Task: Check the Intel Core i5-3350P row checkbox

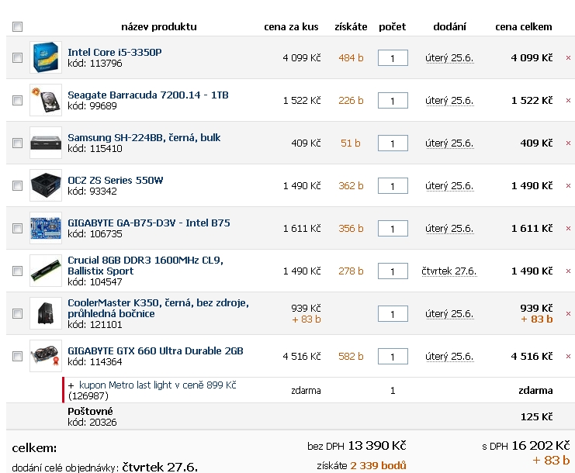Action: (x=17, y=58)
